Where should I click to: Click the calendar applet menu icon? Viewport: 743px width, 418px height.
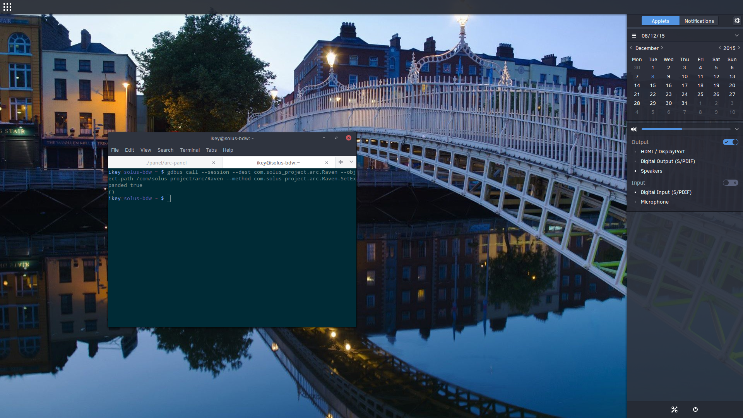[x=634, y=36]
